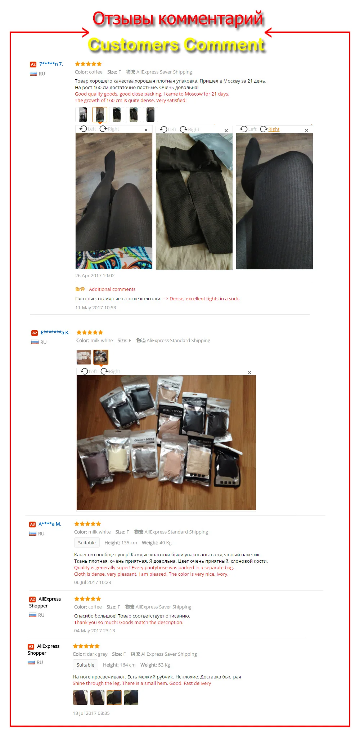Select first thumbnail in 7*****n review
Viewport: 360px width, 739px height.
(82, 115)
